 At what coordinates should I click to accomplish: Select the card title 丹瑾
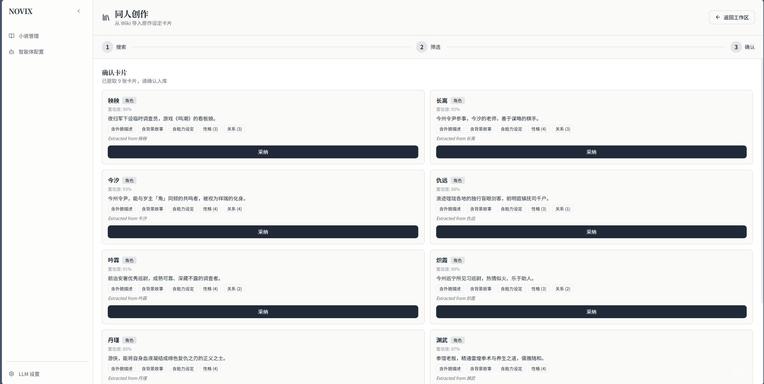[x=114, y=340]
